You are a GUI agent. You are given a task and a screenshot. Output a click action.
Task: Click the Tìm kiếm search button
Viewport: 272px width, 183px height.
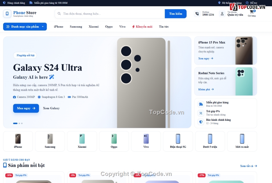pyautogui.click(x=176, y=14)
